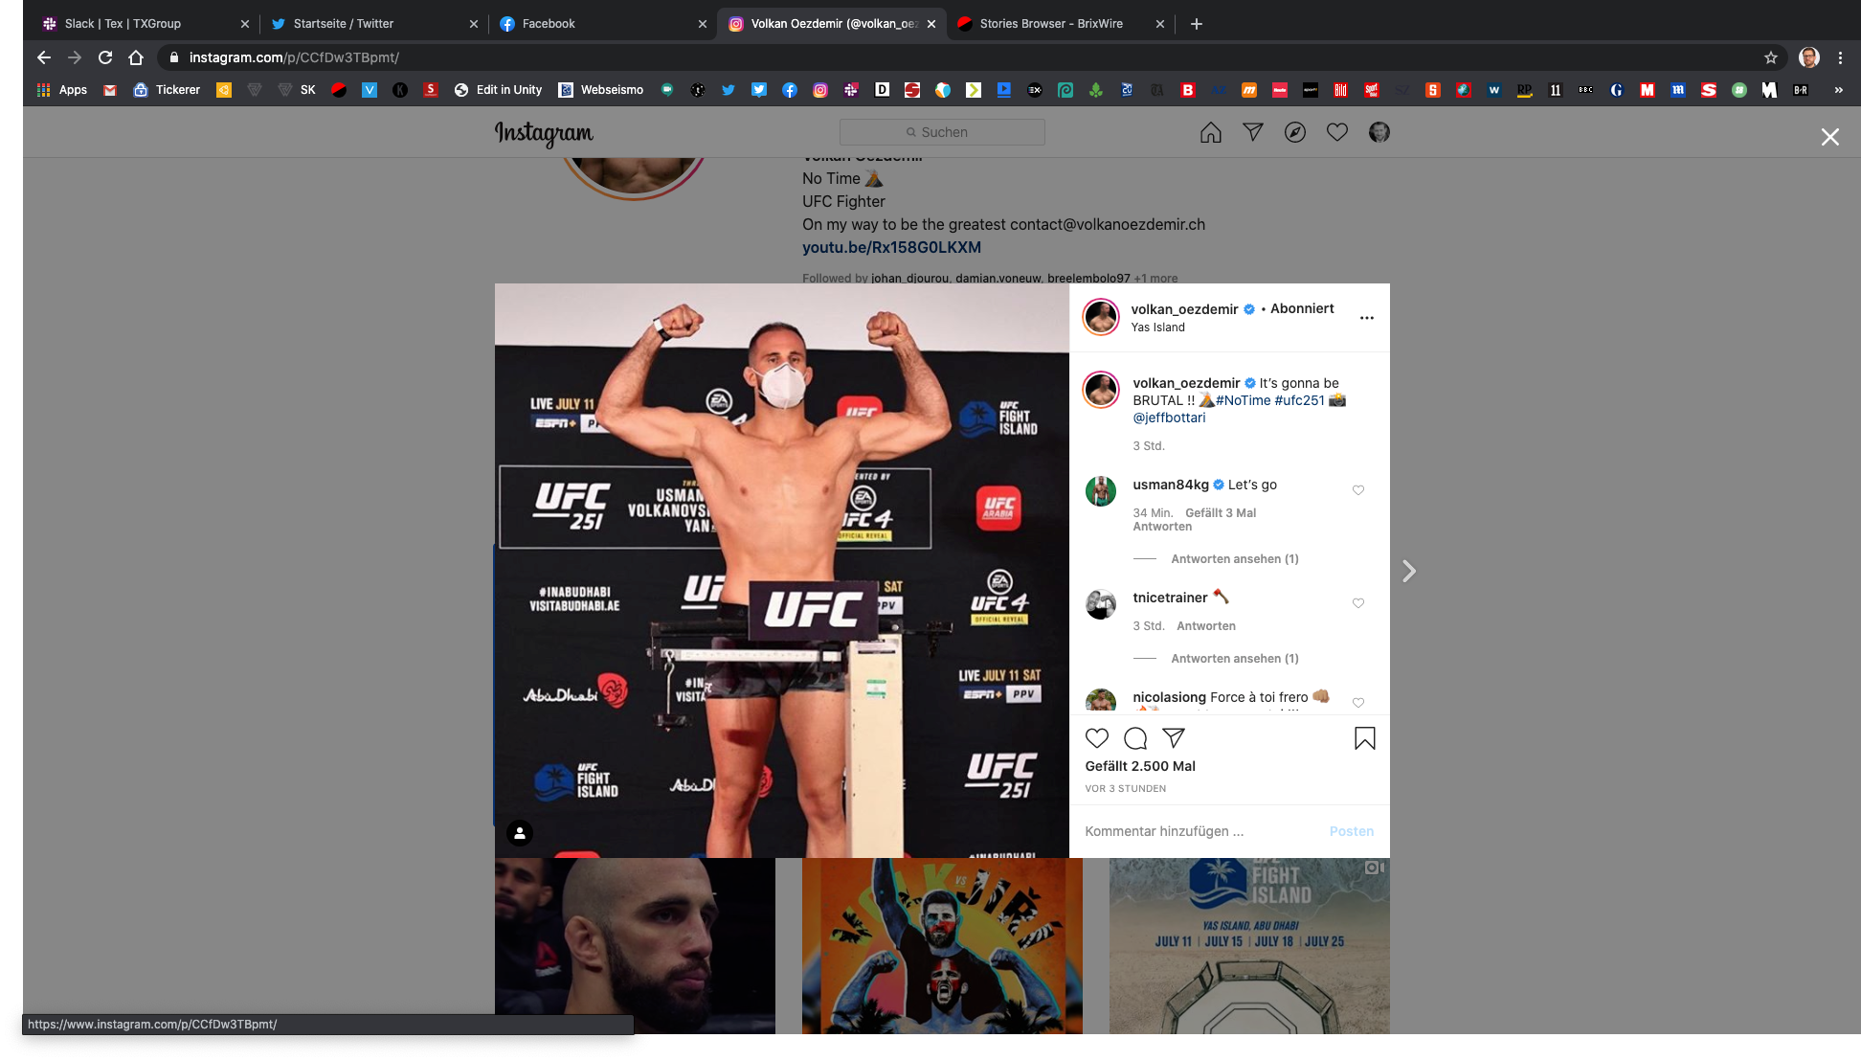Reply to tnicetrainer's comment via Antworten
Screen dimensions: 1861x1061
coord(1205,626)
